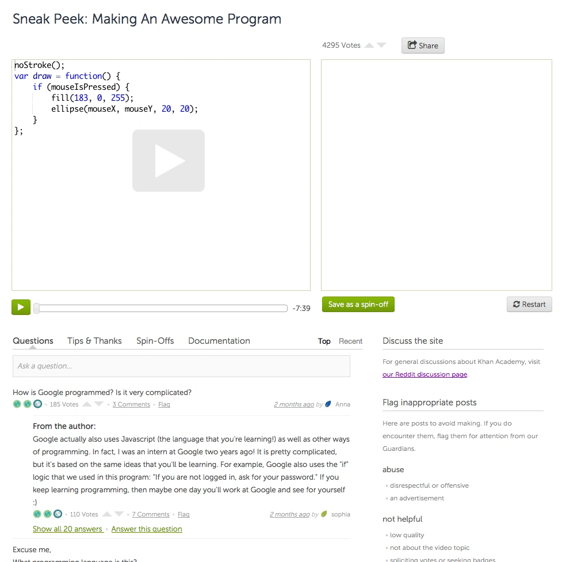The width and height of the screenshot is (562, 562).
Task: Click the leaf avatar next to Anna
Action: [328, 404]
